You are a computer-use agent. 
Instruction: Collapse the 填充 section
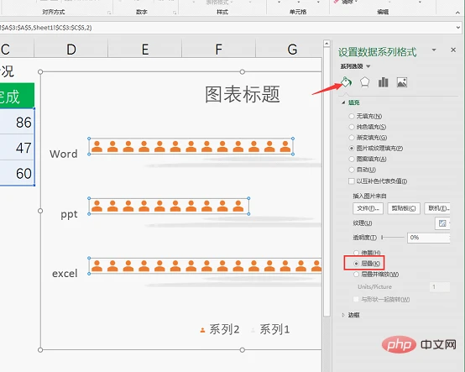[x=343, y=102]
